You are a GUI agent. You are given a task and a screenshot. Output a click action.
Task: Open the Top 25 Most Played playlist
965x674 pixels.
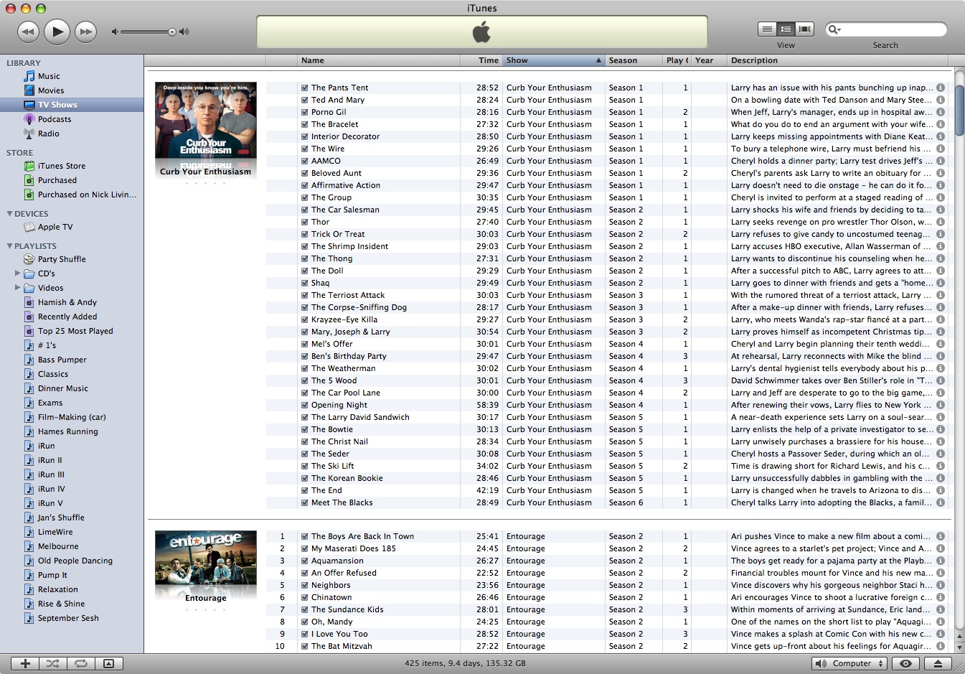[75, 331]
